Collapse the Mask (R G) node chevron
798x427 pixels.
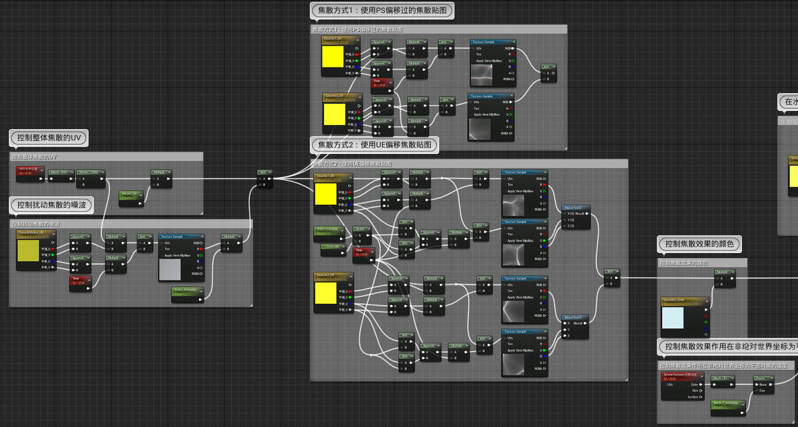click(72, 173)
